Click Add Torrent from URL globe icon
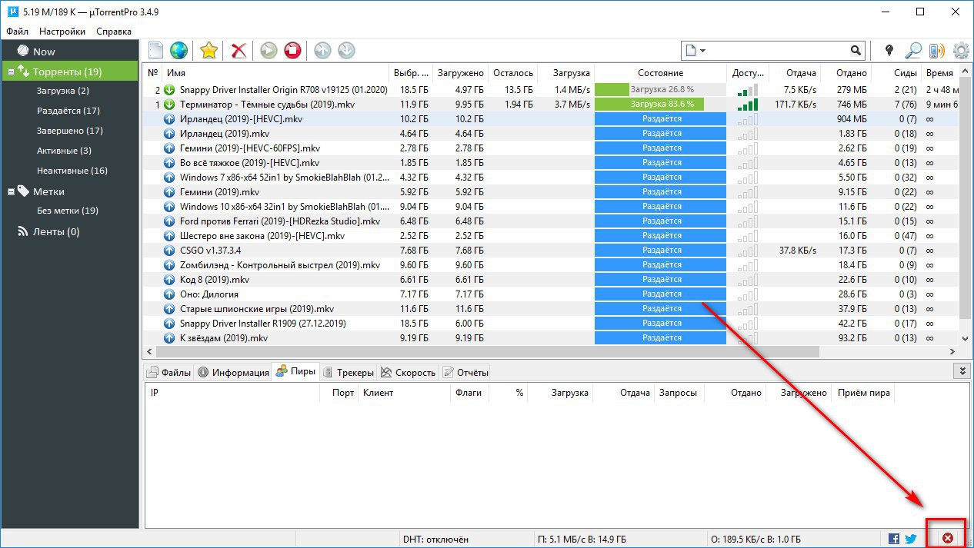The height and width of the screenshot is (548, 974). 178,51
